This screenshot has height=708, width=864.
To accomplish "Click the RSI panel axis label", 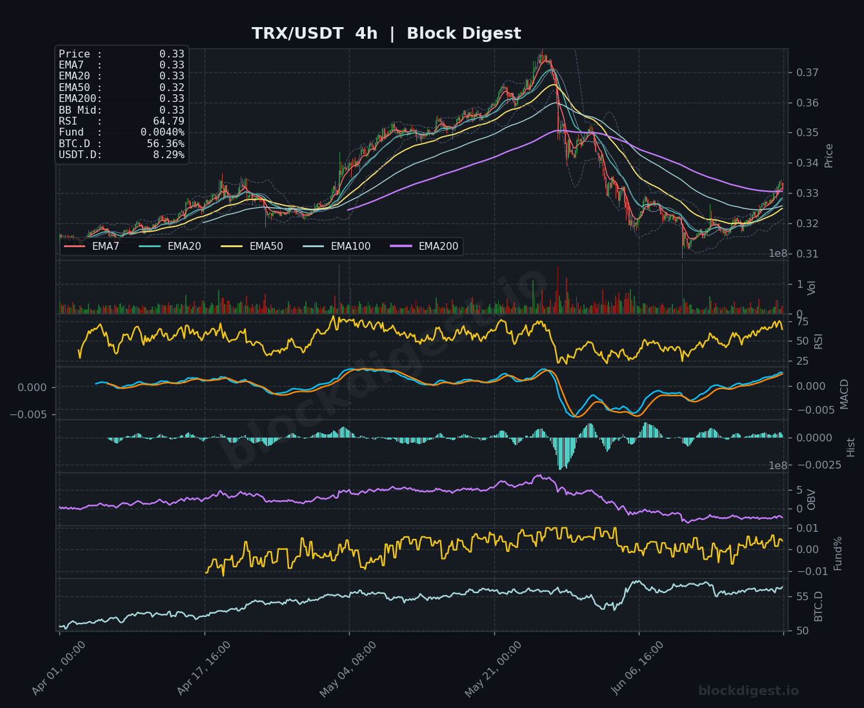I will [x=818, y=341].
